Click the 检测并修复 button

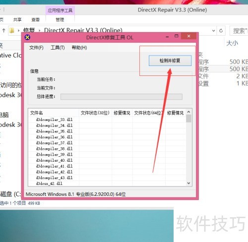170,60
